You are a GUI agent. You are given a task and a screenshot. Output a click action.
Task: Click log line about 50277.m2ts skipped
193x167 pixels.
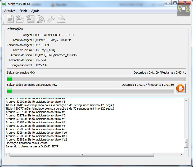point(60,109)
